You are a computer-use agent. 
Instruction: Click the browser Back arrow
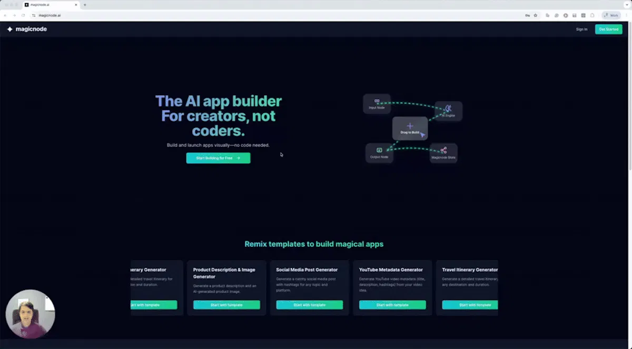tap(5, 15)
